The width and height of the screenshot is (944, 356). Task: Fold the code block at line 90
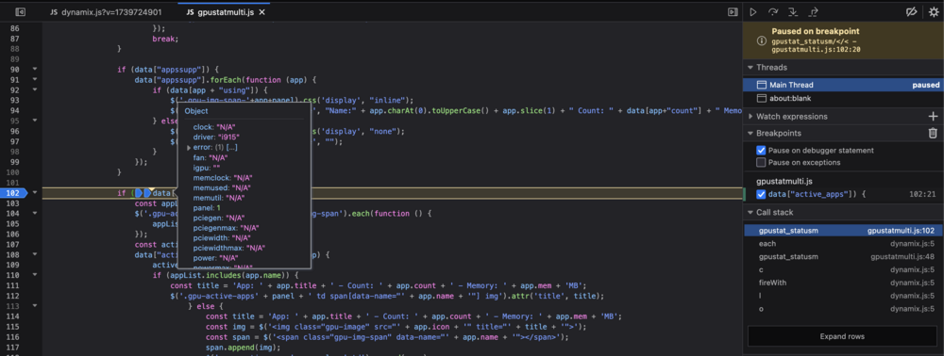34,69
